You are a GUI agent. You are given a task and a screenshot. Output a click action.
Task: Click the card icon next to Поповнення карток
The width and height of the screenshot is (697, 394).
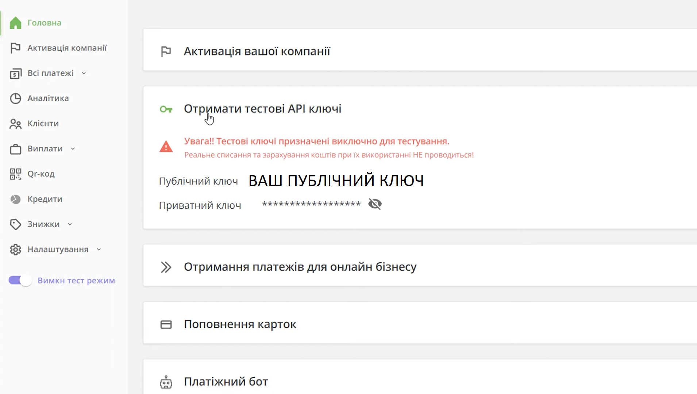(x=166, y=324)
